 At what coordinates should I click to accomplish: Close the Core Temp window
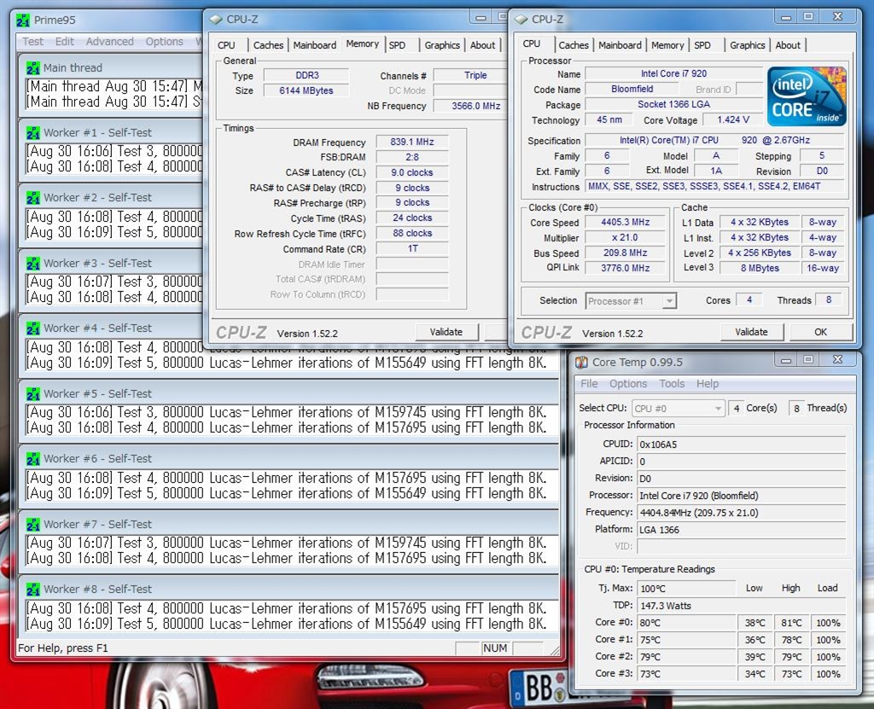[837, 360]
